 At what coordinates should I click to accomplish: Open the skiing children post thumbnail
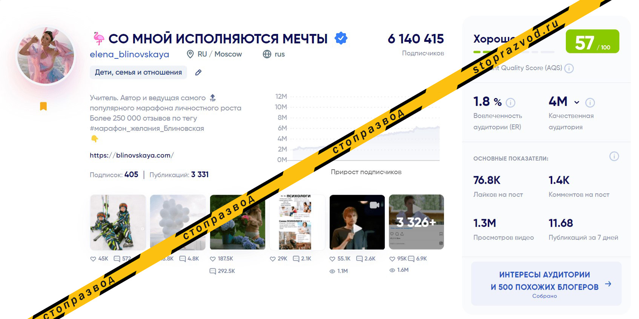(x=118, y=222)
